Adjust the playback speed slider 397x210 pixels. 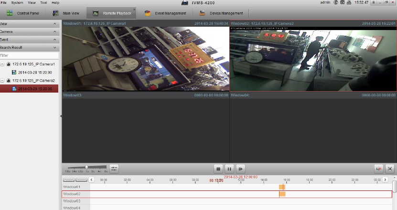(x=86, y=168)
